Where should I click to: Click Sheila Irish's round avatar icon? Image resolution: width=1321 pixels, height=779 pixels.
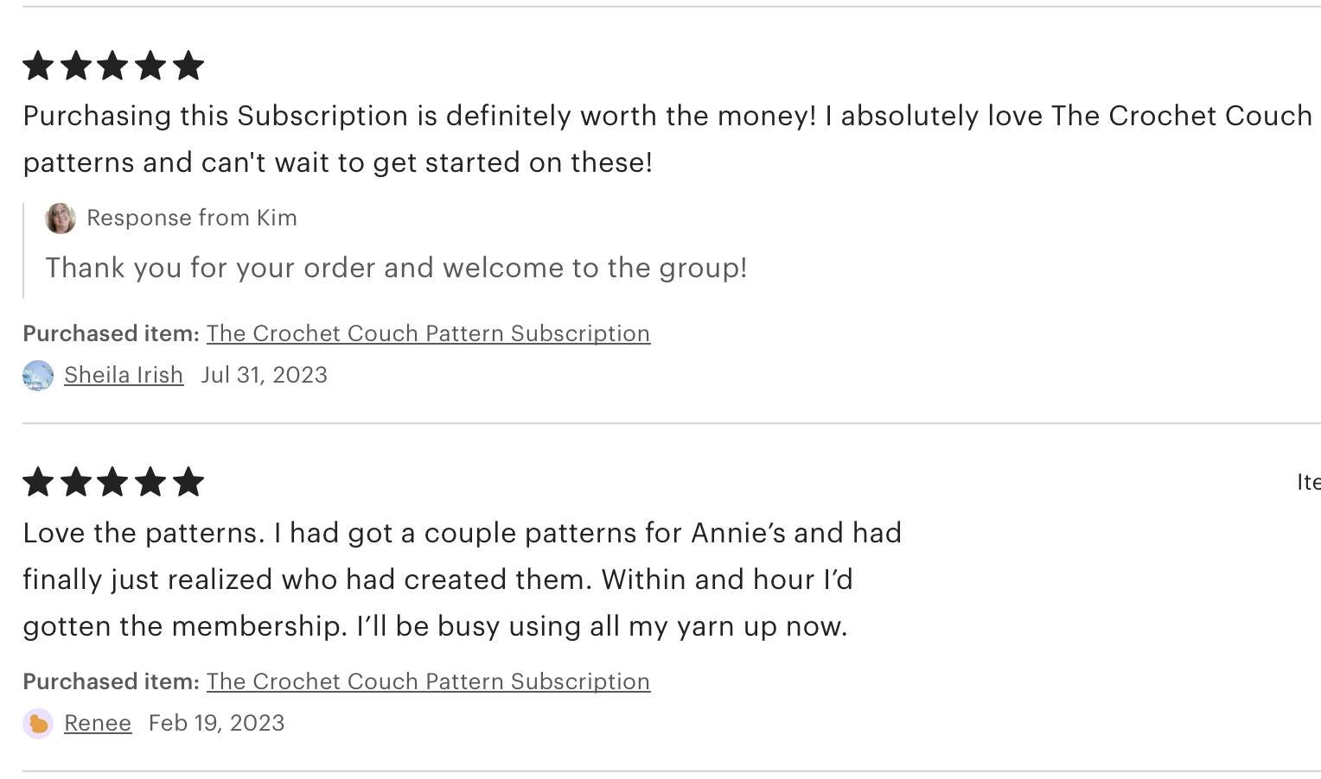(38, 376)
